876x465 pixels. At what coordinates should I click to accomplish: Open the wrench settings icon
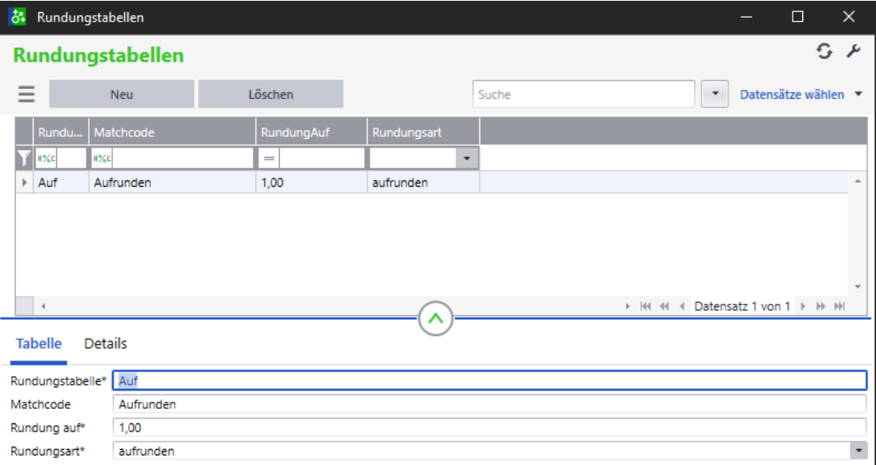(x=853, y=52)
